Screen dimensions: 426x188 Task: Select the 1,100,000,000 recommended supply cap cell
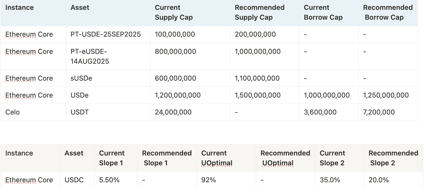257,78
